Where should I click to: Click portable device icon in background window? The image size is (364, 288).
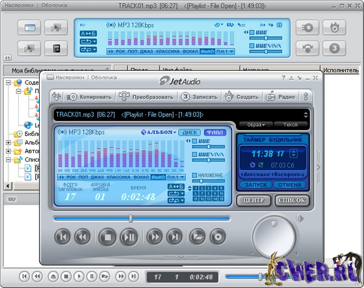[57, 48]
